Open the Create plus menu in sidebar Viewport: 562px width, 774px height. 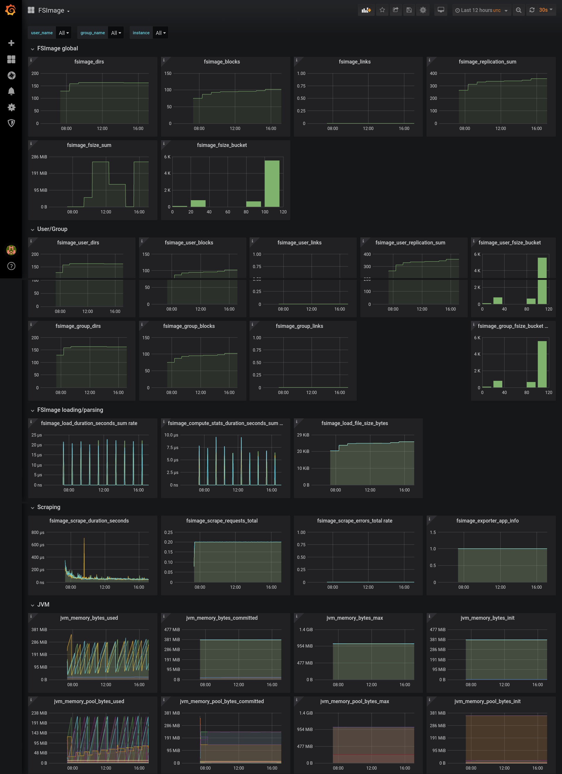tap(11, 43)
